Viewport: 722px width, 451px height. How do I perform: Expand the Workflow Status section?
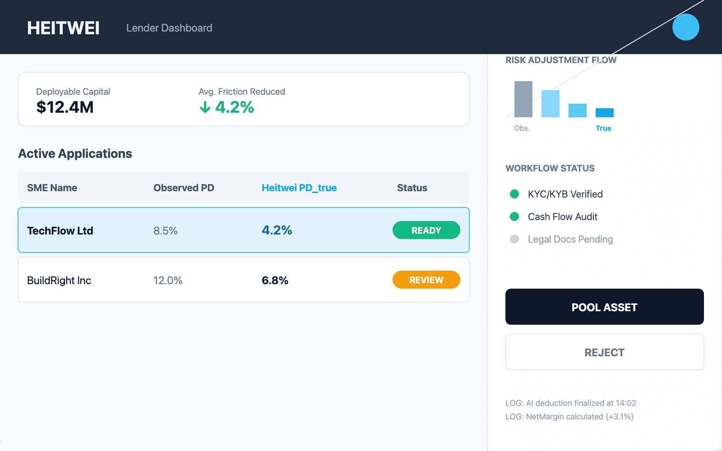click(550, 168)
